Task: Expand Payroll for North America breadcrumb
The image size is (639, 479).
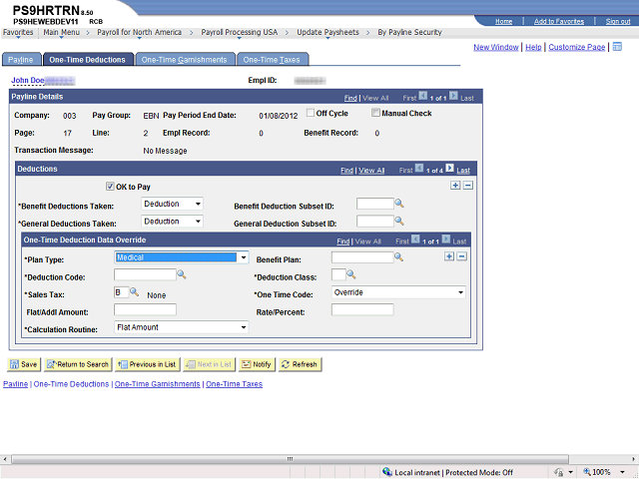Action: click(139, 32)
